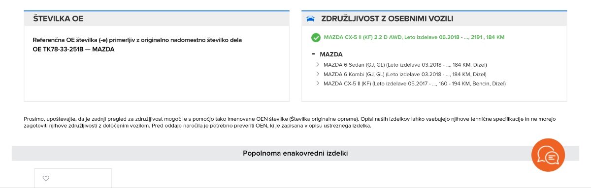
Task: Expand the MAZDA 6 Sedan (GJ, GL) chevron
Action: [x=318, y=65]
